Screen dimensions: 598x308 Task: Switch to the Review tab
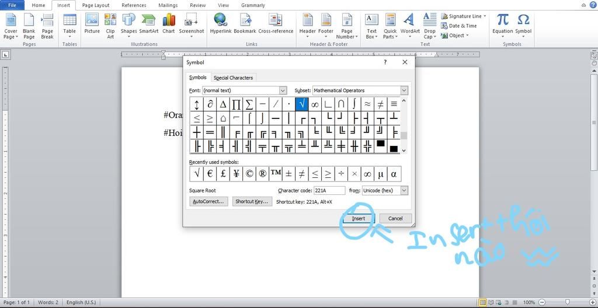coord(197,5)
